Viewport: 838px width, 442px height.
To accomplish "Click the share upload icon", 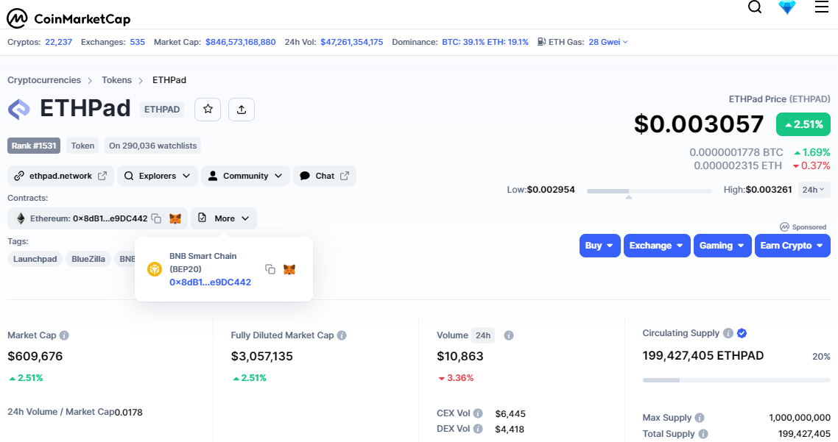I will point(242,110).
